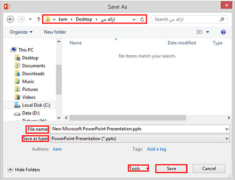Open Videos folder in navigation pane
The image size is (235, 180).
(29, 97)
